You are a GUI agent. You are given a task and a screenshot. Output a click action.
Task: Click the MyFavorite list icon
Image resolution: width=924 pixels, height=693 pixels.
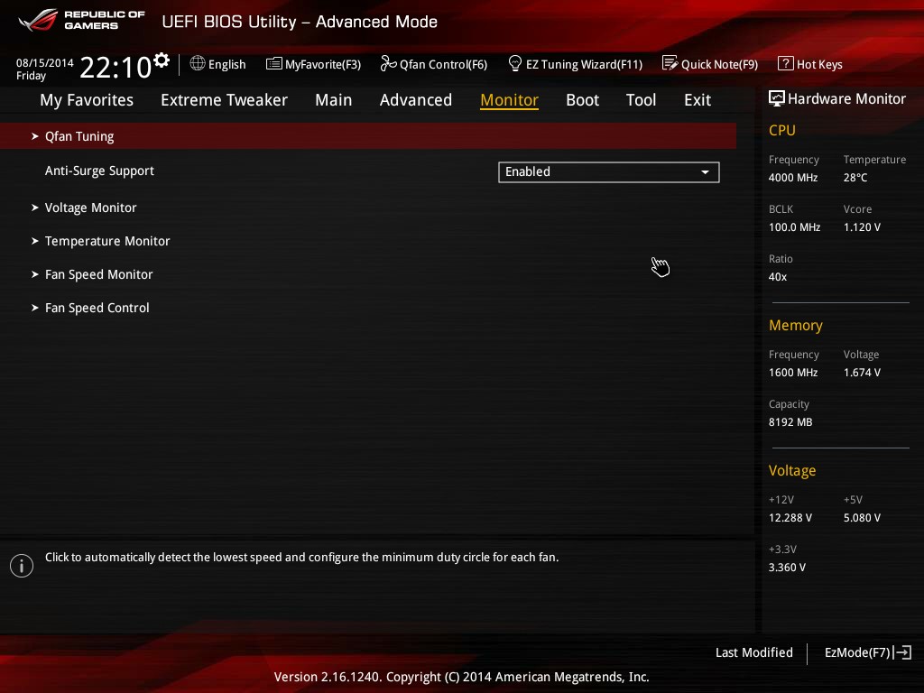[274, 64]
